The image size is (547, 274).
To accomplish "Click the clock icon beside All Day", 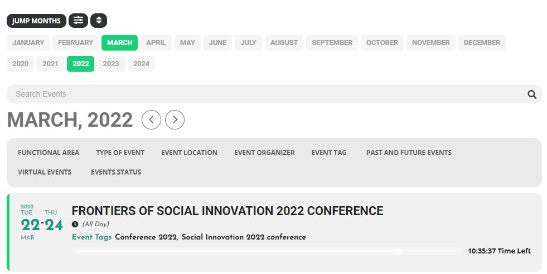I will click(75, 225).
